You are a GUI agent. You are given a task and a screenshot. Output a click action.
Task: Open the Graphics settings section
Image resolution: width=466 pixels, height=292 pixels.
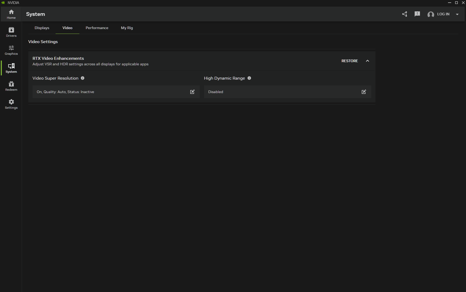(11, 50)
